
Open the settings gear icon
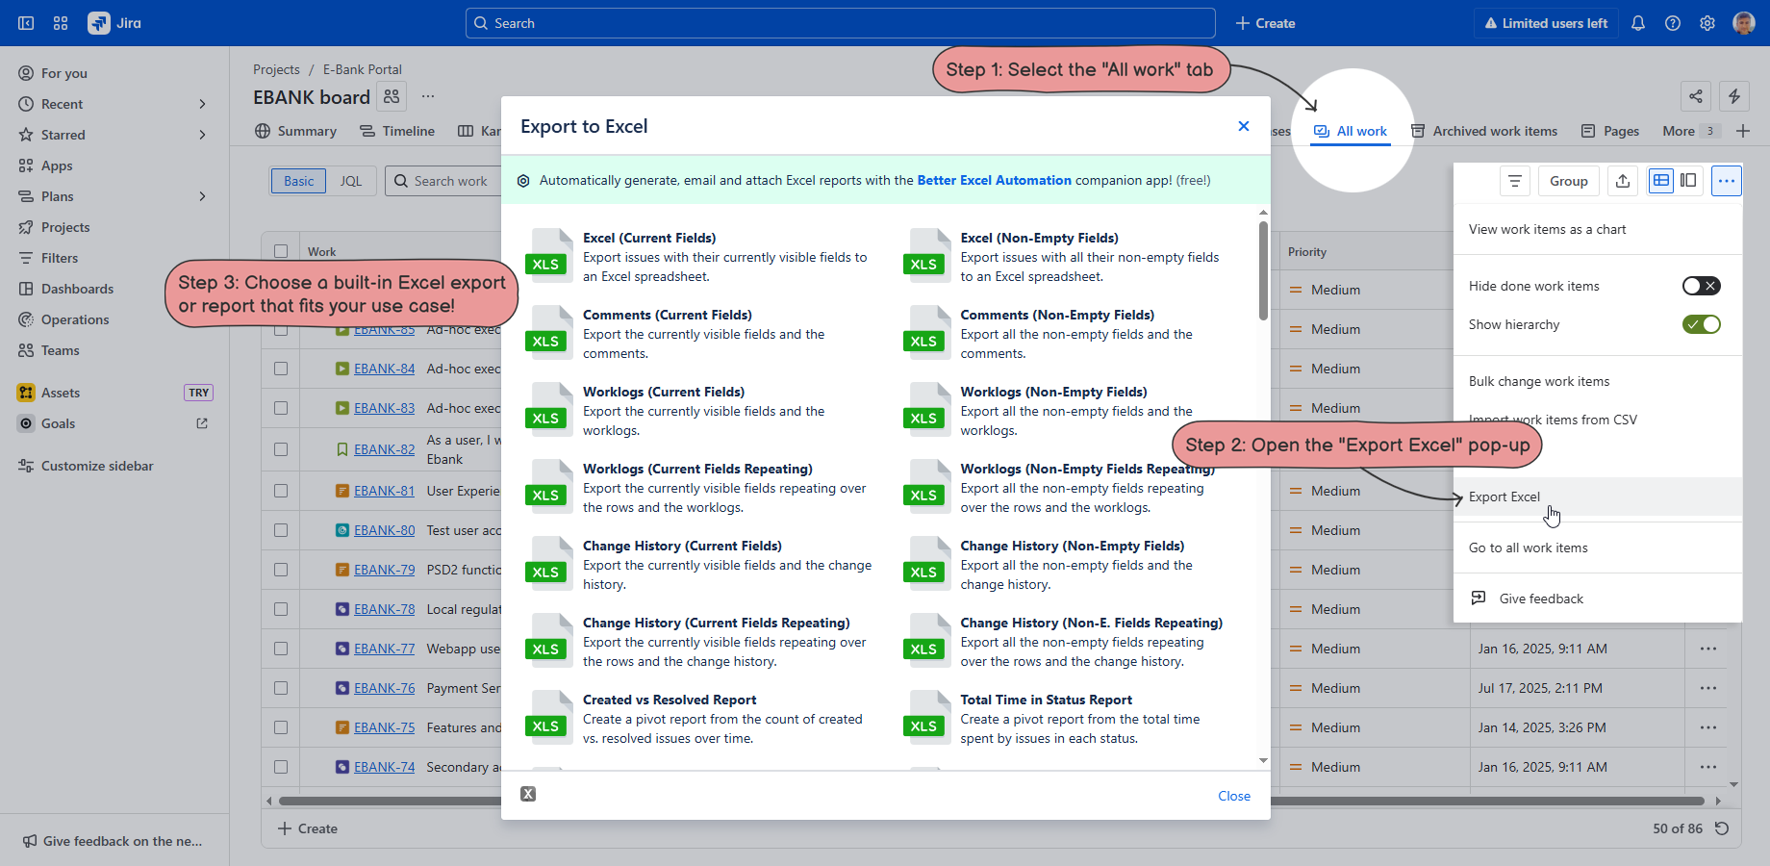[x=1707, y=23]
